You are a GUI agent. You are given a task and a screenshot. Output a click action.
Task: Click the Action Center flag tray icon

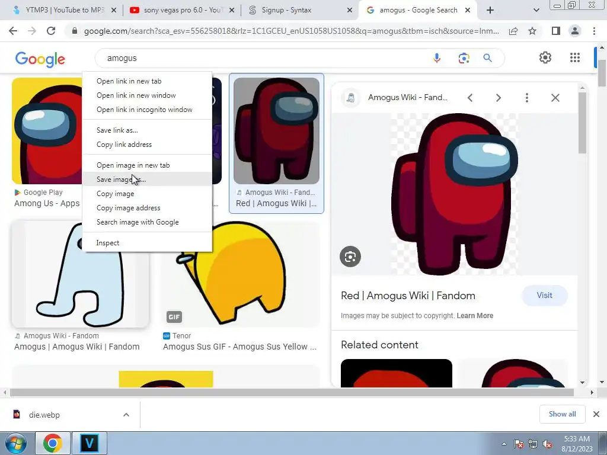pos(519,444)
